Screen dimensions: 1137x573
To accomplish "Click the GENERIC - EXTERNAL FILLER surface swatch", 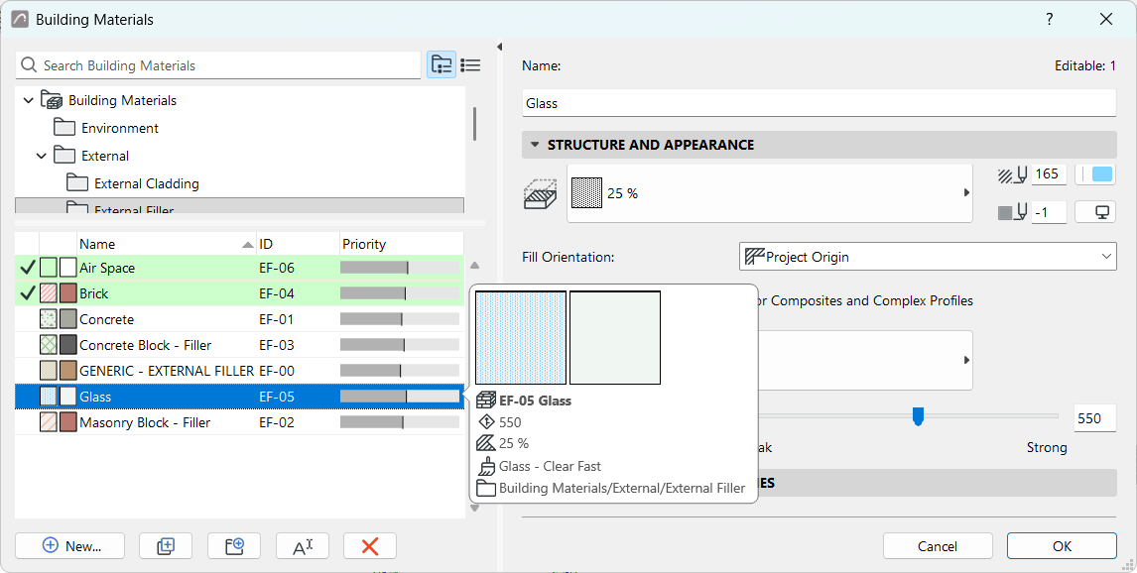I will pos(68,371).
